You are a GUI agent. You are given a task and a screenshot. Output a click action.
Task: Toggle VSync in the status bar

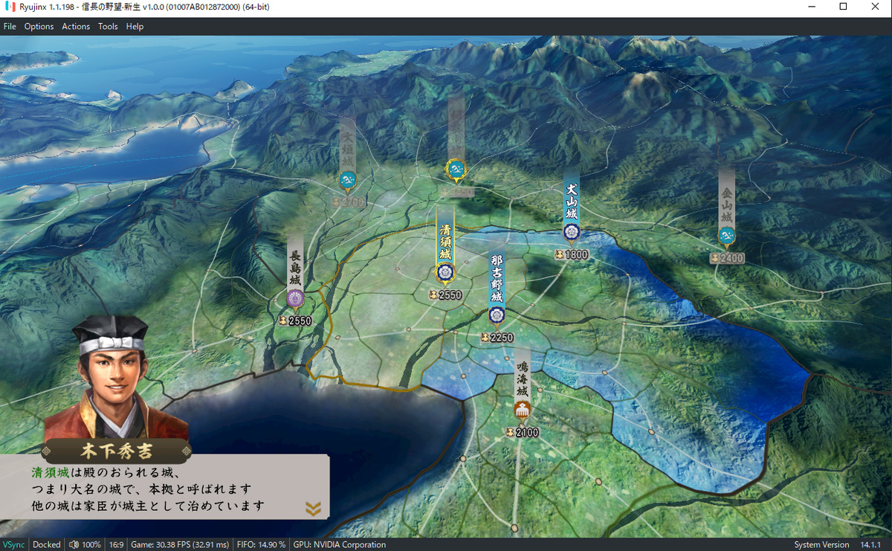click(13, 544)
